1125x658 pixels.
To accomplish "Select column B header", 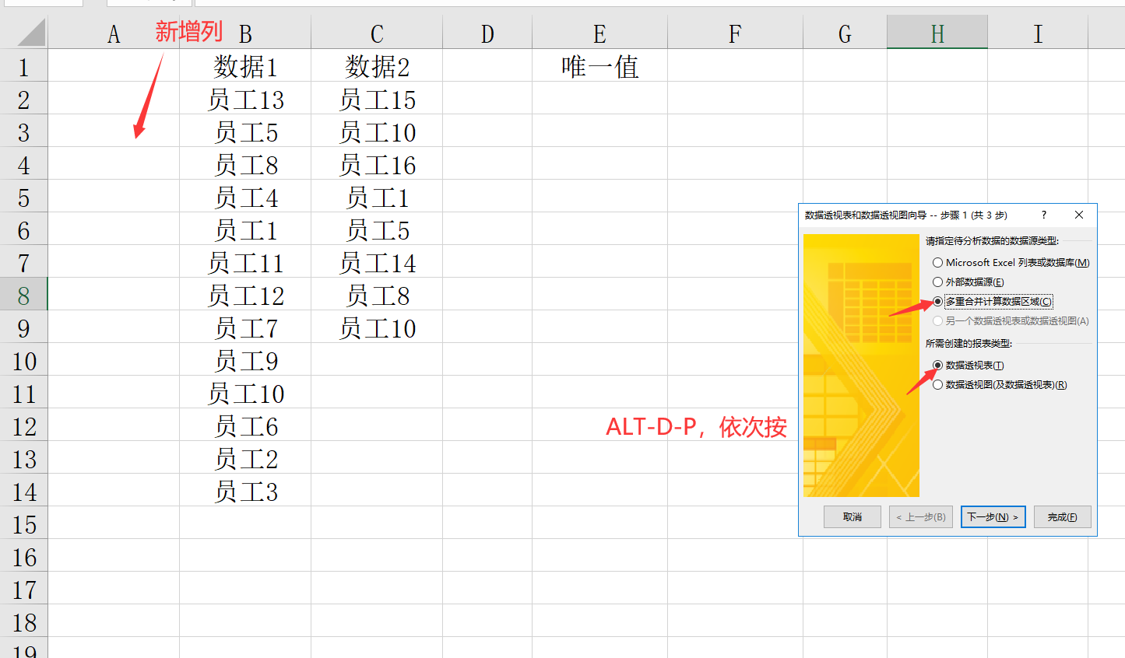I will [245, 34].
